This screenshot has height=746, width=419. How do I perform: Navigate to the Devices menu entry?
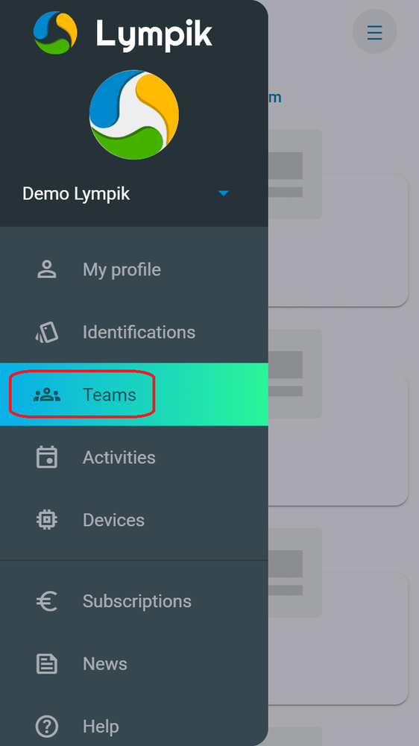(x=134, y=520)
